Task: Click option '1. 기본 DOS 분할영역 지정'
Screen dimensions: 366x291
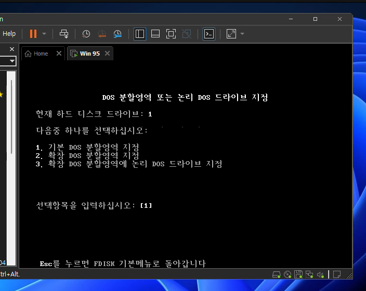Action: pos(87,147)
